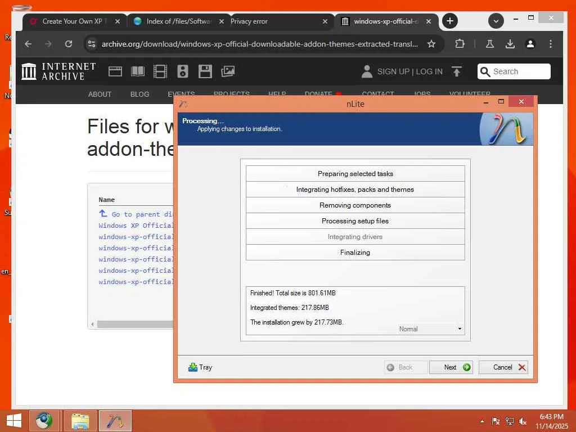Click the Upload arrow icon on Internet Archive
Viewport: 576px width, 432px height.
pos(457,71)
